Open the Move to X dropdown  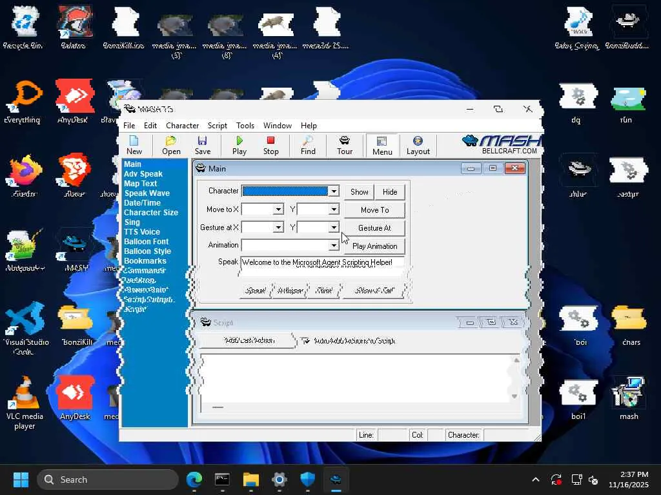coord(278,209)
